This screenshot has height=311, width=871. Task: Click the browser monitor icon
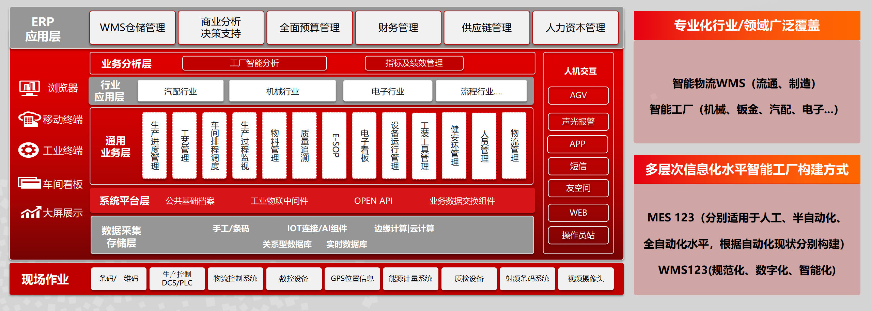coord(29,88)
